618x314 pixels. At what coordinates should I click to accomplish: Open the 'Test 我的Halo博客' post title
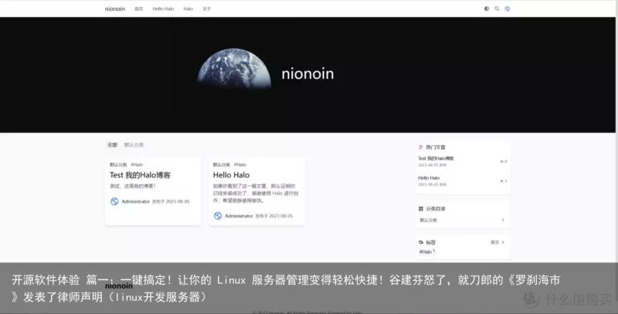pyautogui.click(x=140, y=175)
